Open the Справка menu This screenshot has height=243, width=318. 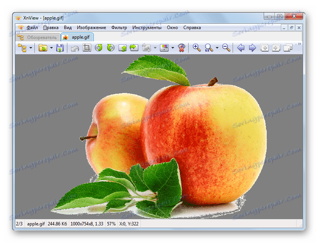[192, 28]
